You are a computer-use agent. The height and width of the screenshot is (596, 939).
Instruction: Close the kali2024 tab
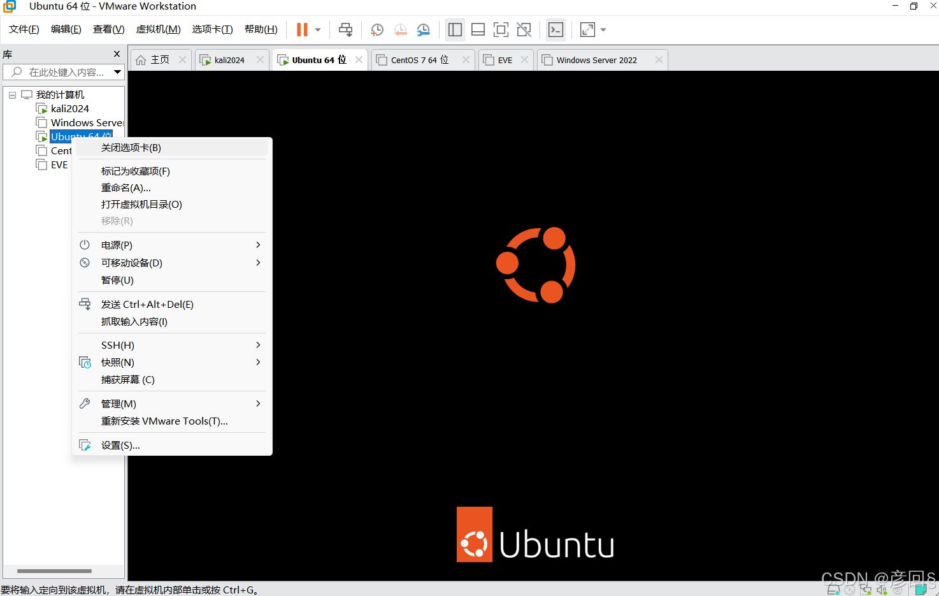pos(260,60)
